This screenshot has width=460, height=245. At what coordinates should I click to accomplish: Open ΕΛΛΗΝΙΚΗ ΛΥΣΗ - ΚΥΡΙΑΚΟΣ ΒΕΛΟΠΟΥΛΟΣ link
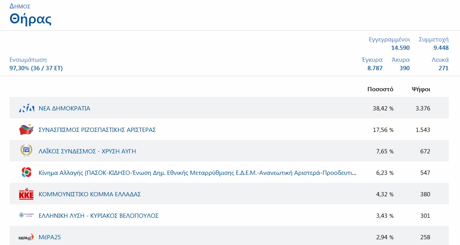(x=99, y=216)
